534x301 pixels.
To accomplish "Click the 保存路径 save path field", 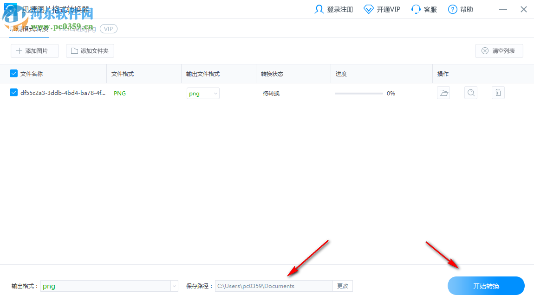I will (x=274, y=286).
